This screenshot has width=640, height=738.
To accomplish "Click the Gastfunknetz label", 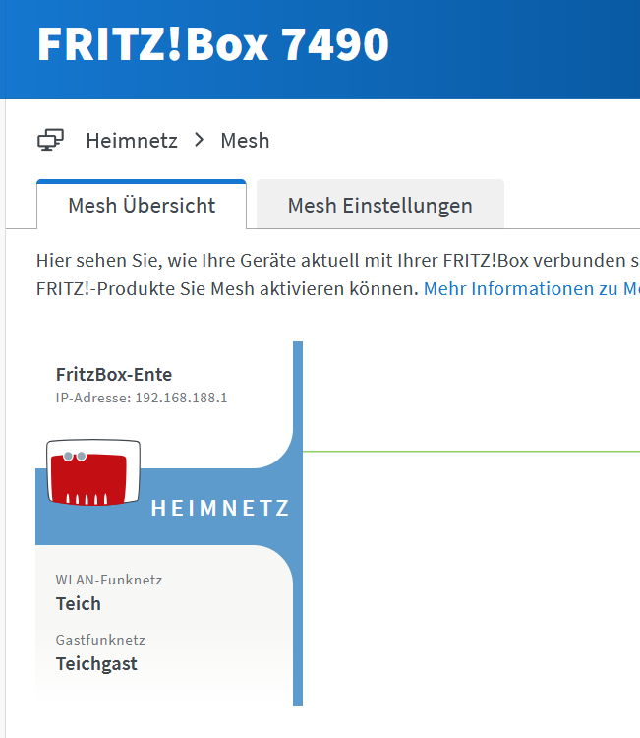I will click(x=100, y=640).
